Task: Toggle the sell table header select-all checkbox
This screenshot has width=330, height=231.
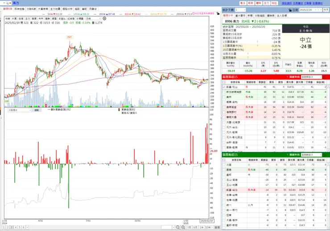Action: pos(224,160)
